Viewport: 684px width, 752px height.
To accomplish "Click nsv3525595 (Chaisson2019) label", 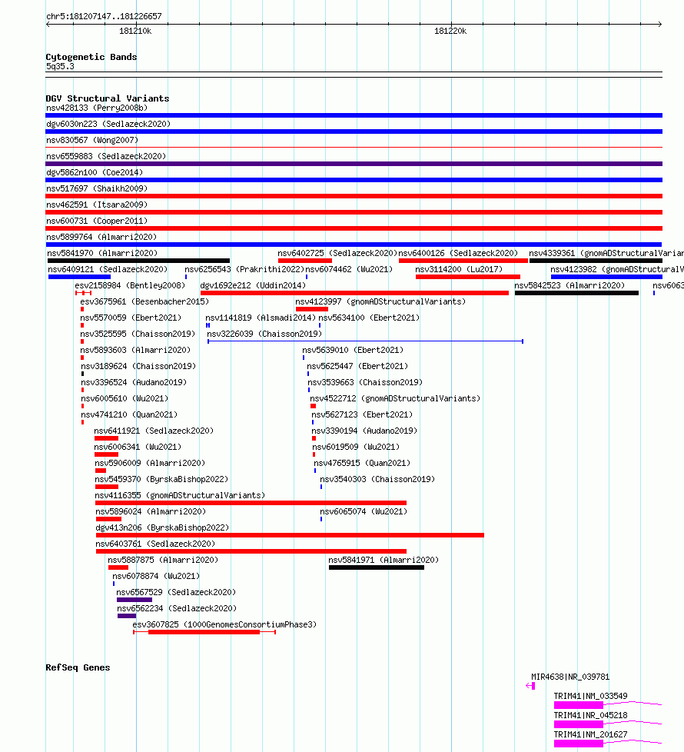I will [138, 334].
